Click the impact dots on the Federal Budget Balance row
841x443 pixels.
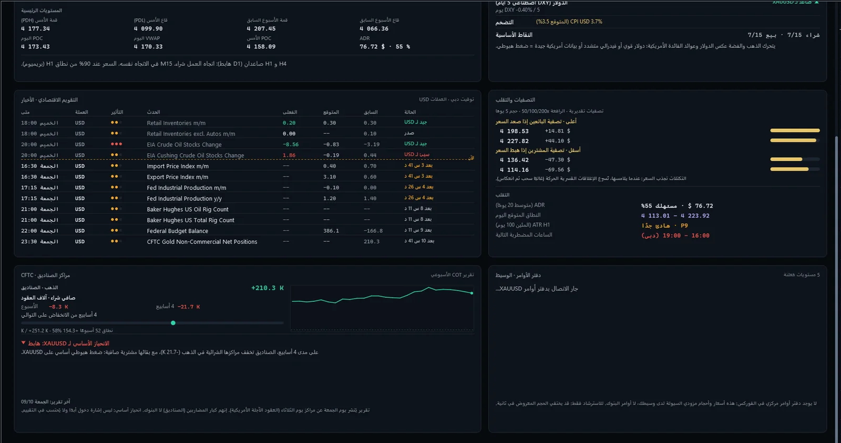[116, 230]
